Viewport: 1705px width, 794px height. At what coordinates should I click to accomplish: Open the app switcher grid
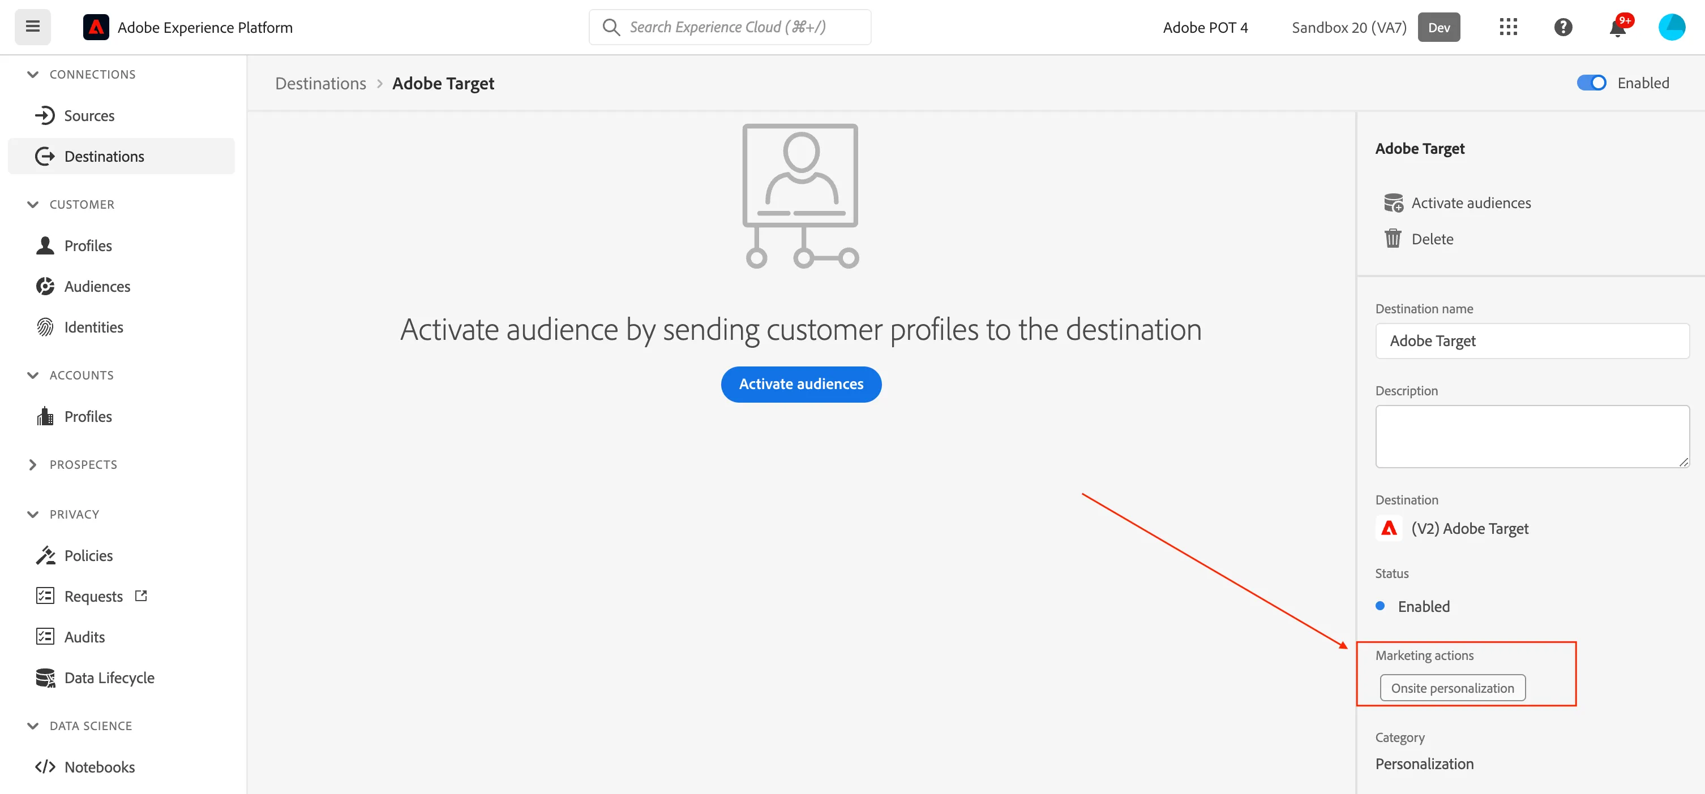coord(1508,27)
